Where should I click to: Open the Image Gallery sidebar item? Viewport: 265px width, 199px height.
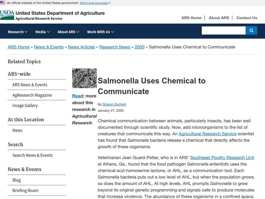pyautogui.click(x=25, y=105)
